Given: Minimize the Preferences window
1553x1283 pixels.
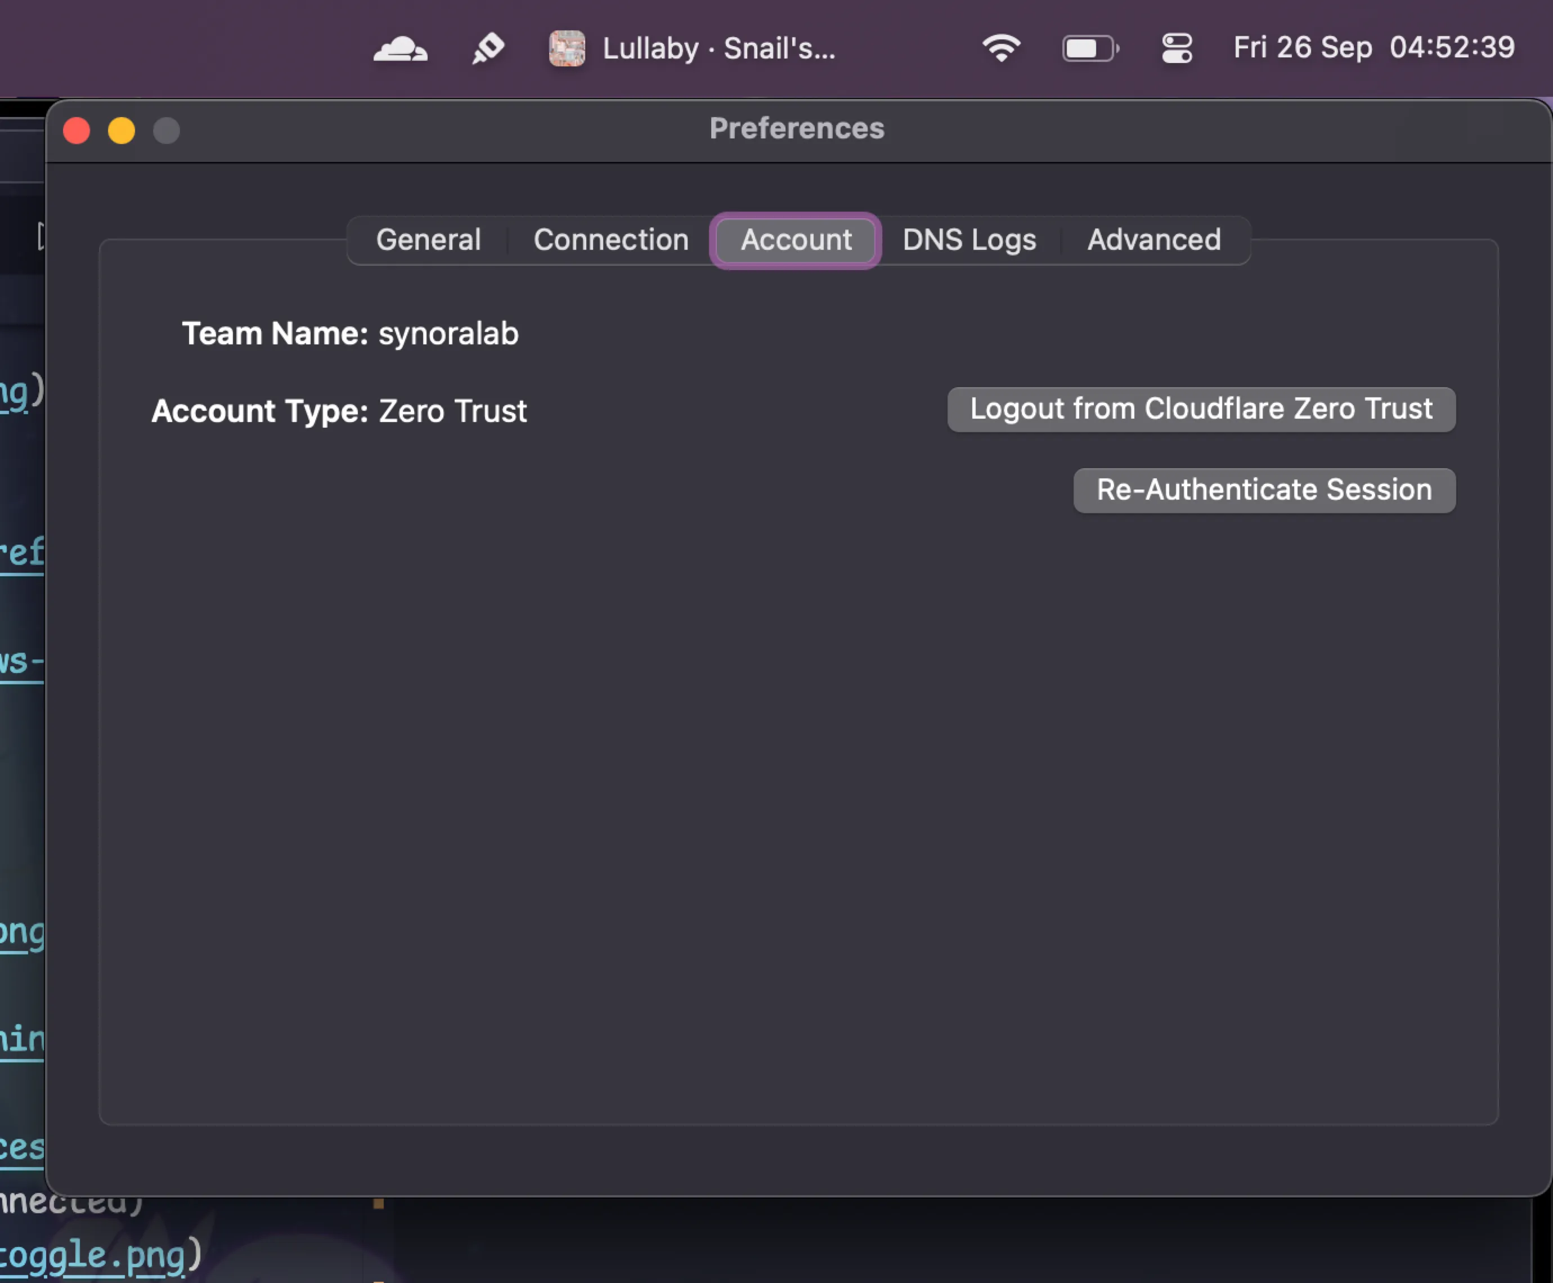Looking at the screenshot, I should pyautogui.click(x=122, y=131).
